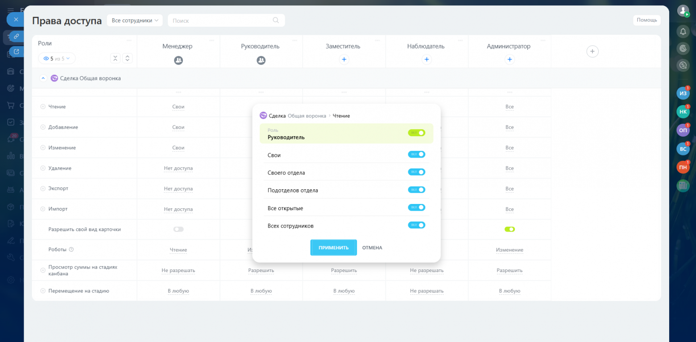The image size is (696, 342).
Task: Open the three-dot menu of Администратор column
Action: [543, 41]
